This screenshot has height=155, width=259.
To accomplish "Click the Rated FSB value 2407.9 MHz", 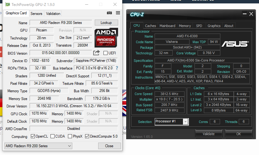I will pos(169,110).
